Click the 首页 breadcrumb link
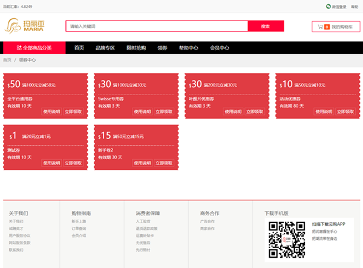Screen dimensions: 363x268 [x=7, y=60]
